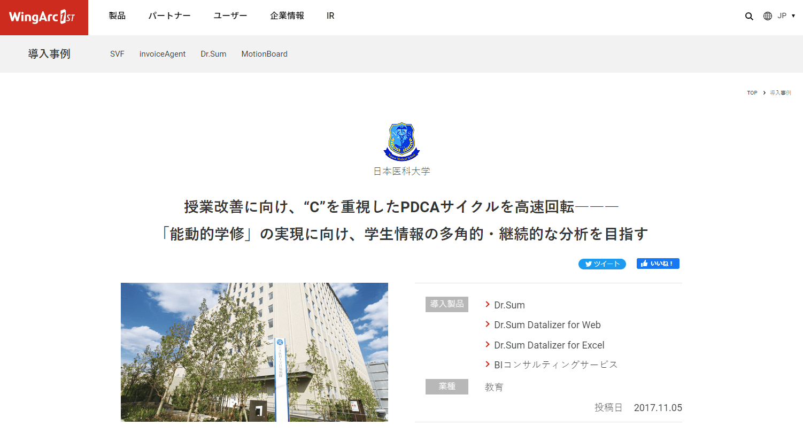
Task: Click the Nippon Medical School emblem
Action: pos(401,142)
